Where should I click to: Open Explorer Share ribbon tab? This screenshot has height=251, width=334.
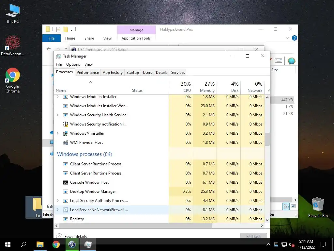89,38
